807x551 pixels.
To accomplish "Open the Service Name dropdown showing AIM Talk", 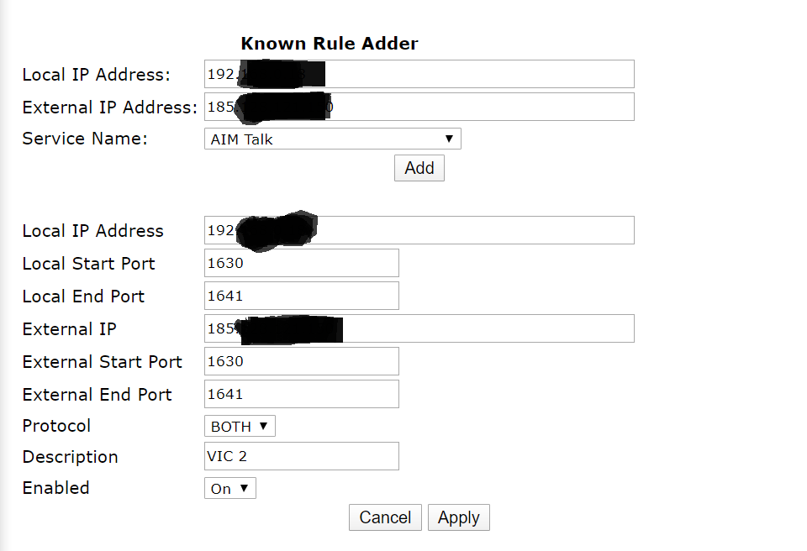I will click(x=332, y=139).
